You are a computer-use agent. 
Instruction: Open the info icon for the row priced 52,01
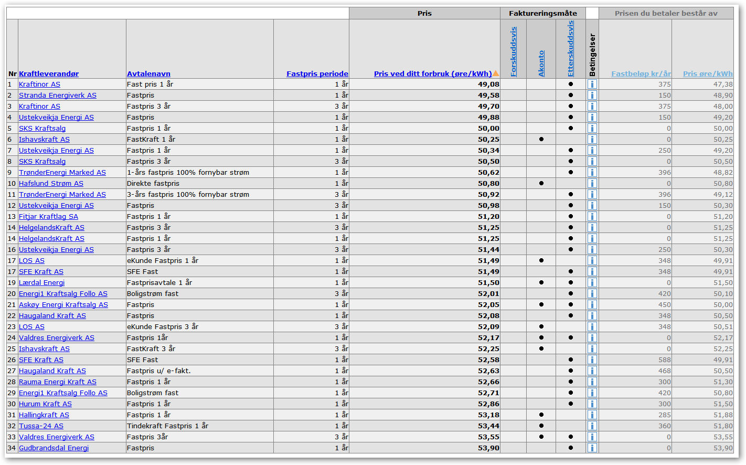tap(592, 293)
